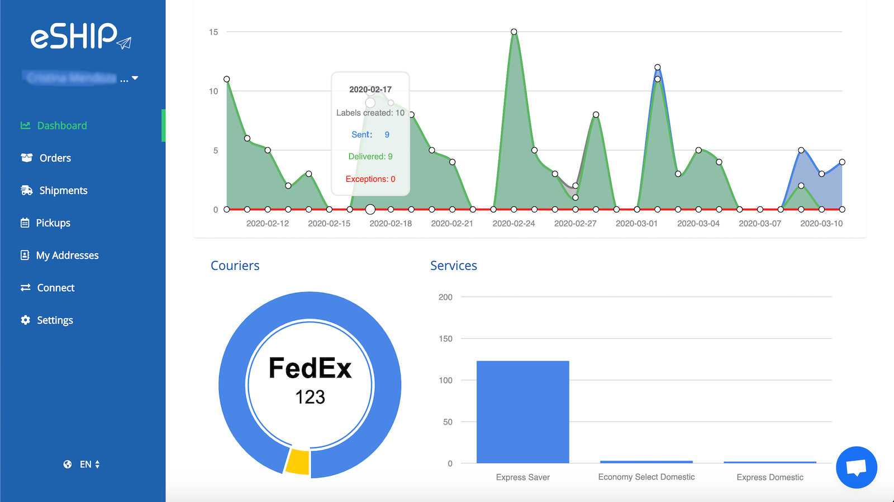The image size is (894, 502).
Task: Click the enlarged highlighted point on the chart baseline
Action: point(370,209)
